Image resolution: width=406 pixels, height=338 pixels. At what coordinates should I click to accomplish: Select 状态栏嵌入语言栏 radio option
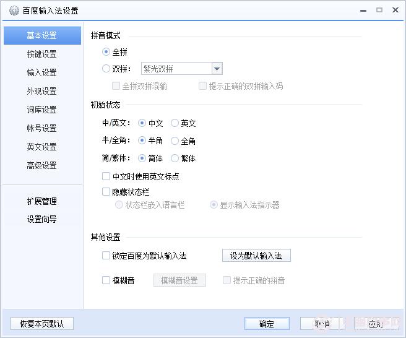pos(119,205)
